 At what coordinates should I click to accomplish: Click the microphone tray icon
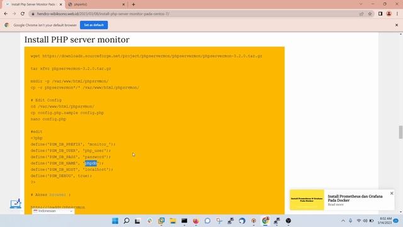pos(351,221)
